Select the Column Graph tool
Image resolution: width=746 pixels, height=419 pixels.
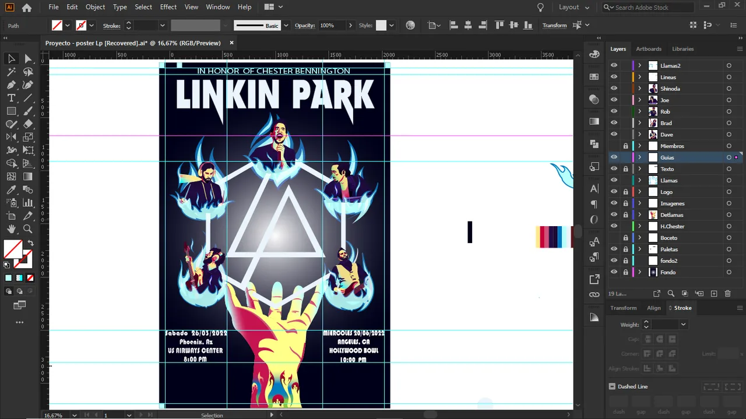click(x=28, y=203)
